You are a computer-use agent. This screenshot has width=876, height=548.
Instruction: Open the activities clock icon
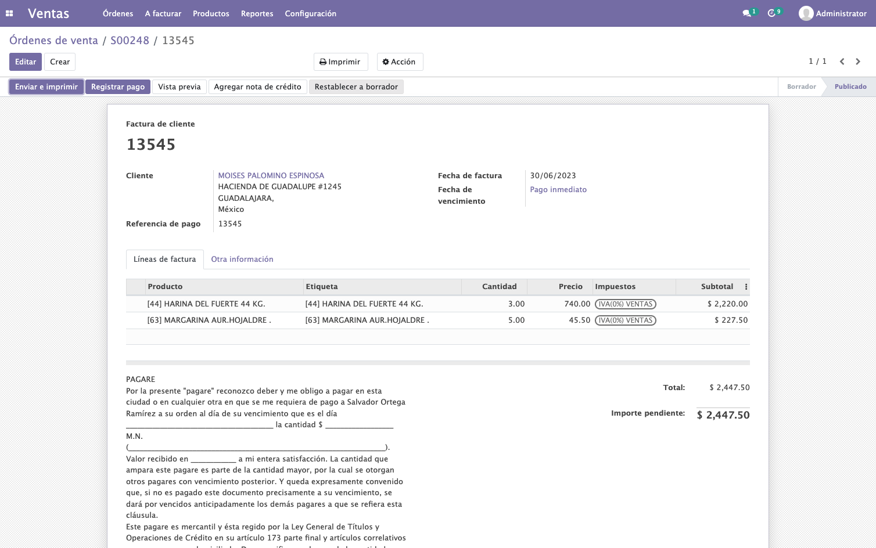[x=771, y=13]
